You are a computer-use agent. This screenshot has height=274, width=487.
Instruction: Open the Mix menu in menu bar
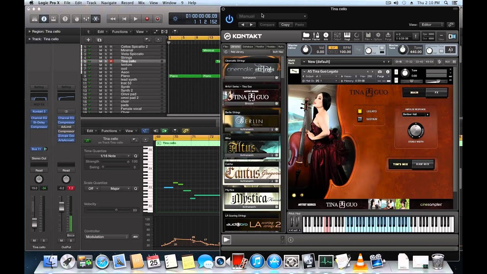(141, 3)
